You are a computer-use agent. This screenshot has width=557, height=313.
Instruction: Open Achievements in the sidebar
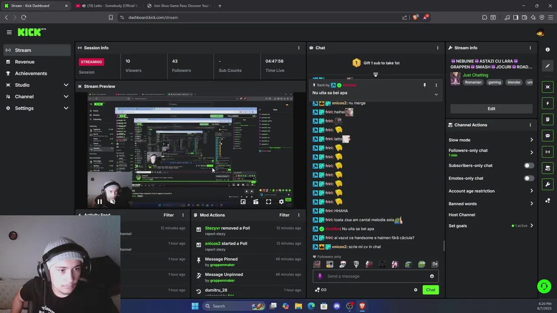point(37,73)
